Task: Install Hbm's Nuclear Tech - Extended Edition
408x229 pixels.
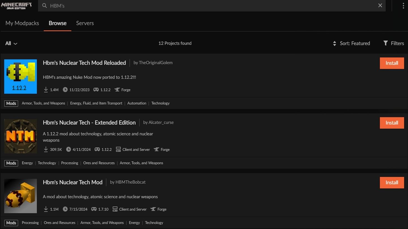Action: point(392,123)
